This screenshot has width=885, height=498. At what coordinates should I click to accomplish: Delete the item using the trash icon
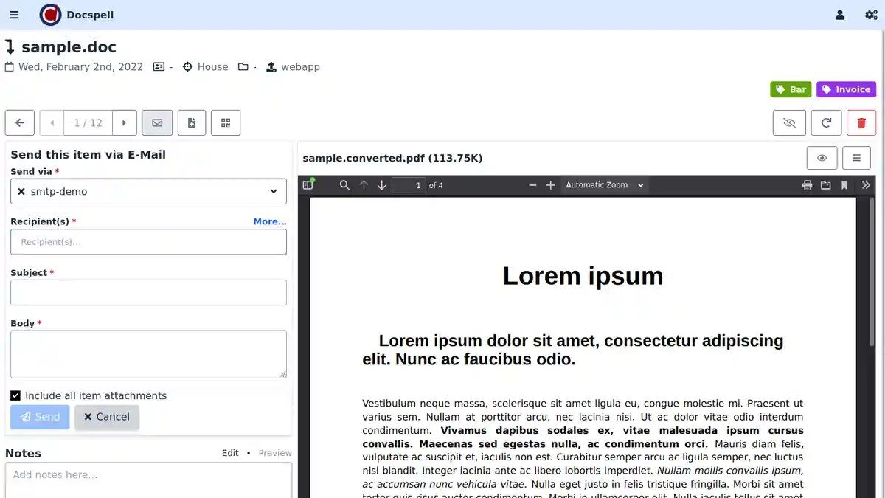[x=861, y=122]
